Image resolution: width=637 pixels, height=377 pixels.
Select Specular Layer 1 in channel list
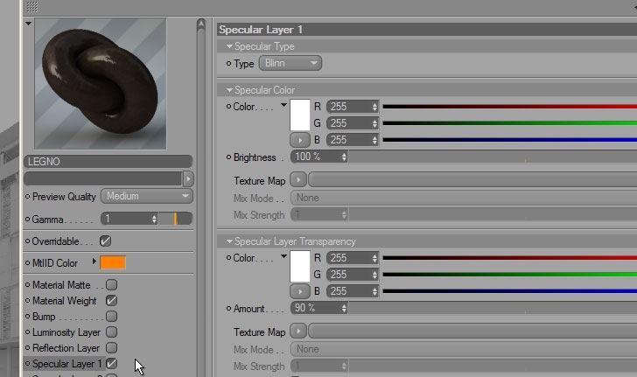(x=66, y=364)
